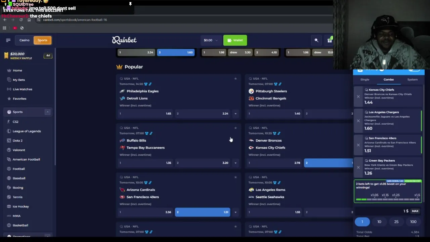Switch to Casino tab
The width and height of the screenshot is (430, 242).
(24, 40)
